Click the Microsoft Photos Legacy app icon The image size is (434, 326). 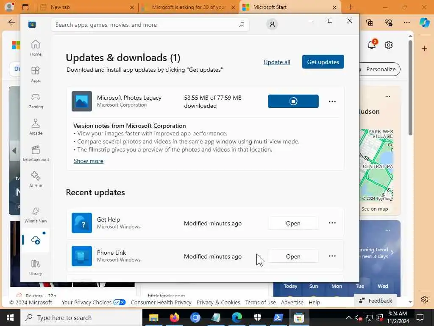click(x=82, y=101)
